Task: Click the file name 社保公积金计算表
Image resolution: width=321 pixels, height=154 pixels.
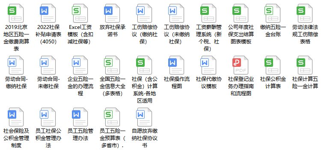Action: [x=273, y=83]
